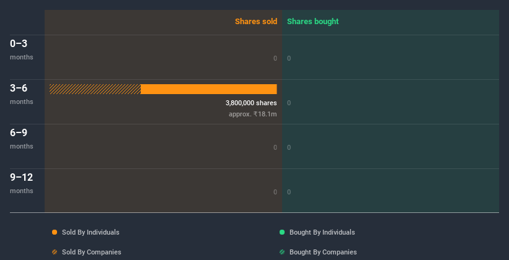Click the solid orange bar segment
The width and height of the screenshot is (509, 260).
pyautogui.click(x=208, y=89)
